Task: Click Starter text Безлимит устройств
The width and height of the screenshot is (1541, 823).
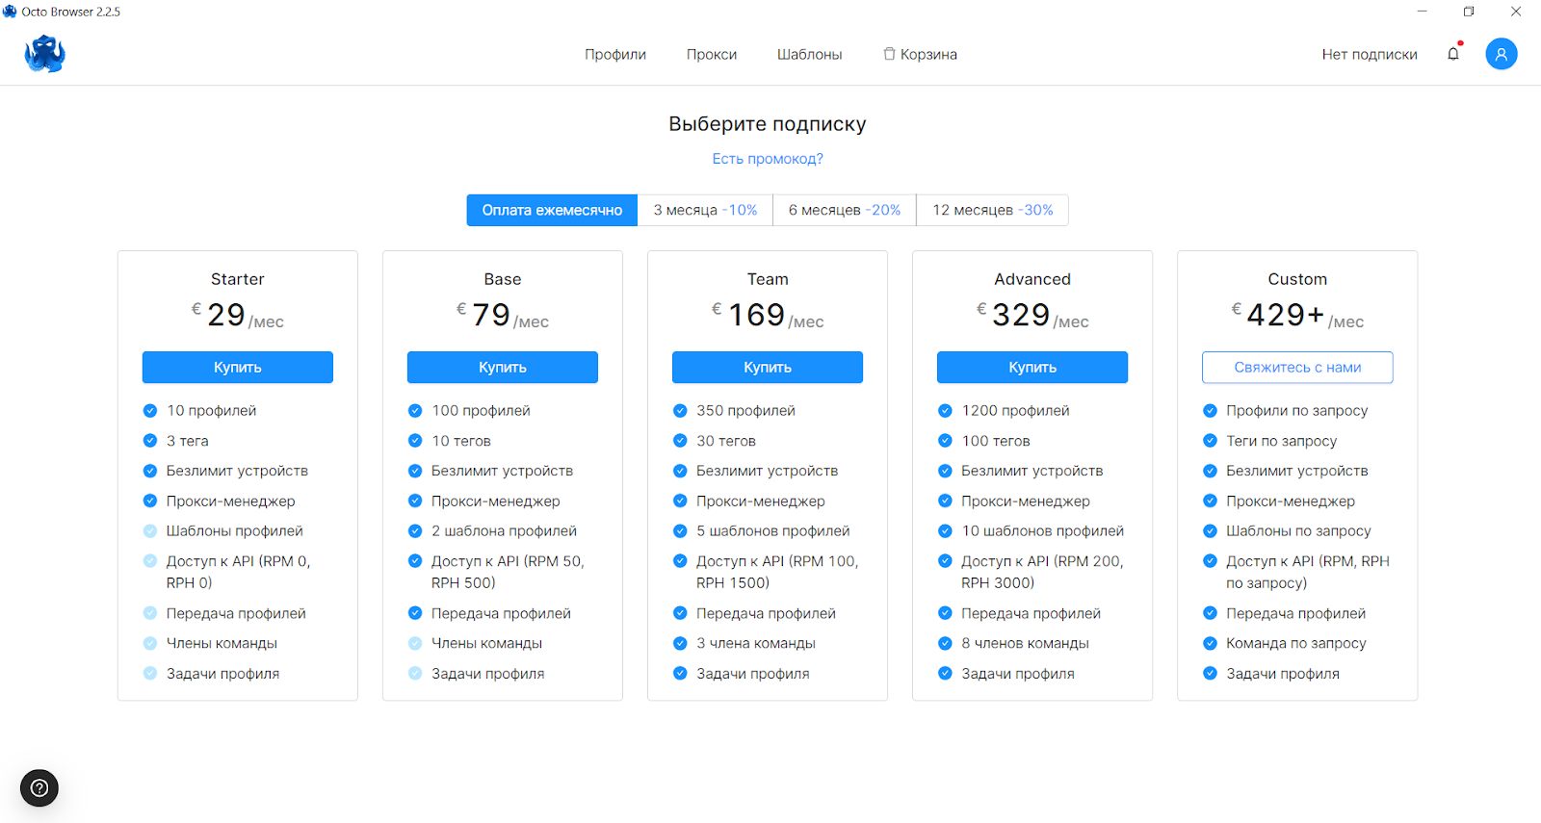Action: click(237, 471)
